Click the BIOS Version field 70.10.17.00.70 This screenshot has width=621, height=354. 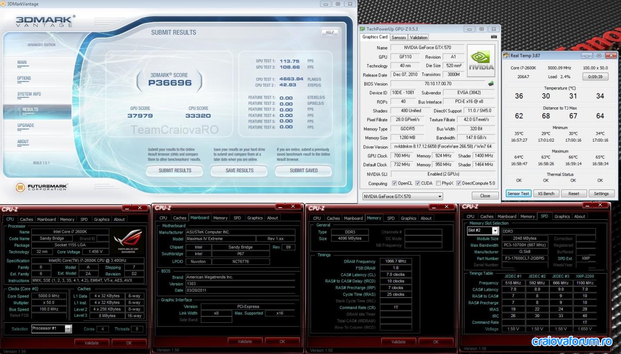click(x=438, y=84)
